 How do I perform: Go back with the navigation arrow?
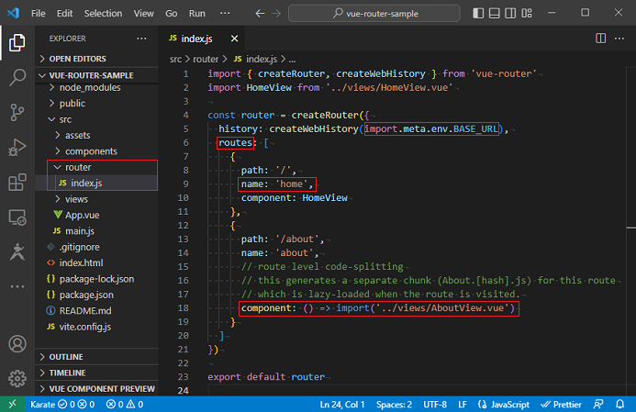pyautogui.click(x=260, y=14)
